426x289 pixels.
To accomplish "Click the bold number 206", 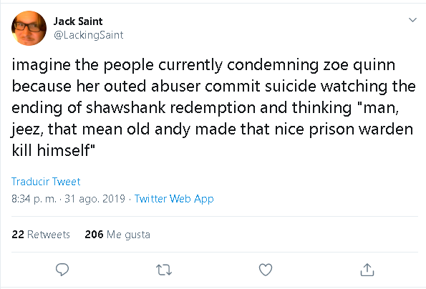I will pos(94,235).
